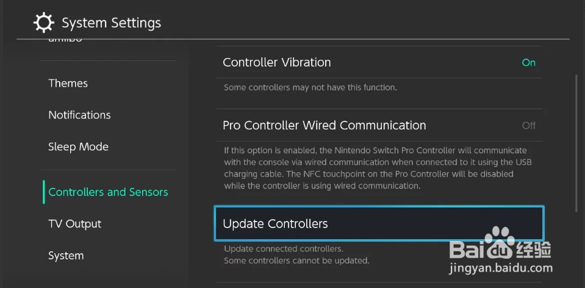The width and height of the screenshot is (585, 288).
Task: Select the partially hidden amiibo entry
Action: click(65, 40)
